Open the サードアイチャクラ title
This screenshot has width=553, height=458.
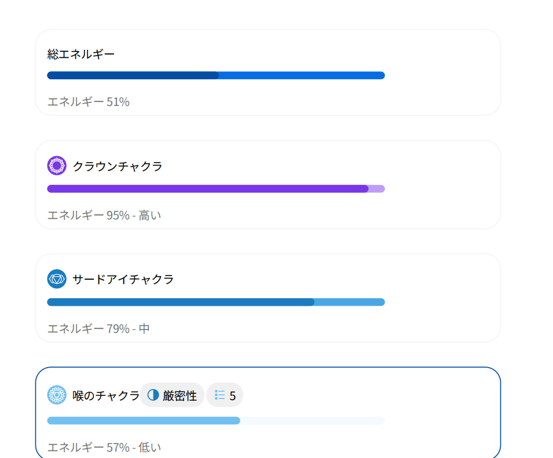pos(123,280)
